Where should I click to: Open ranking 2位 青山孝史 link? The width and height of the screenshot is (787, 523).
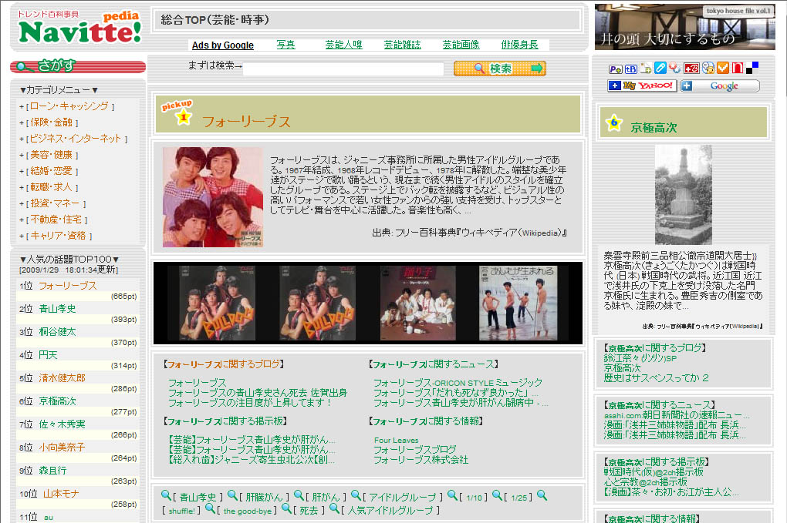point(58,309)
